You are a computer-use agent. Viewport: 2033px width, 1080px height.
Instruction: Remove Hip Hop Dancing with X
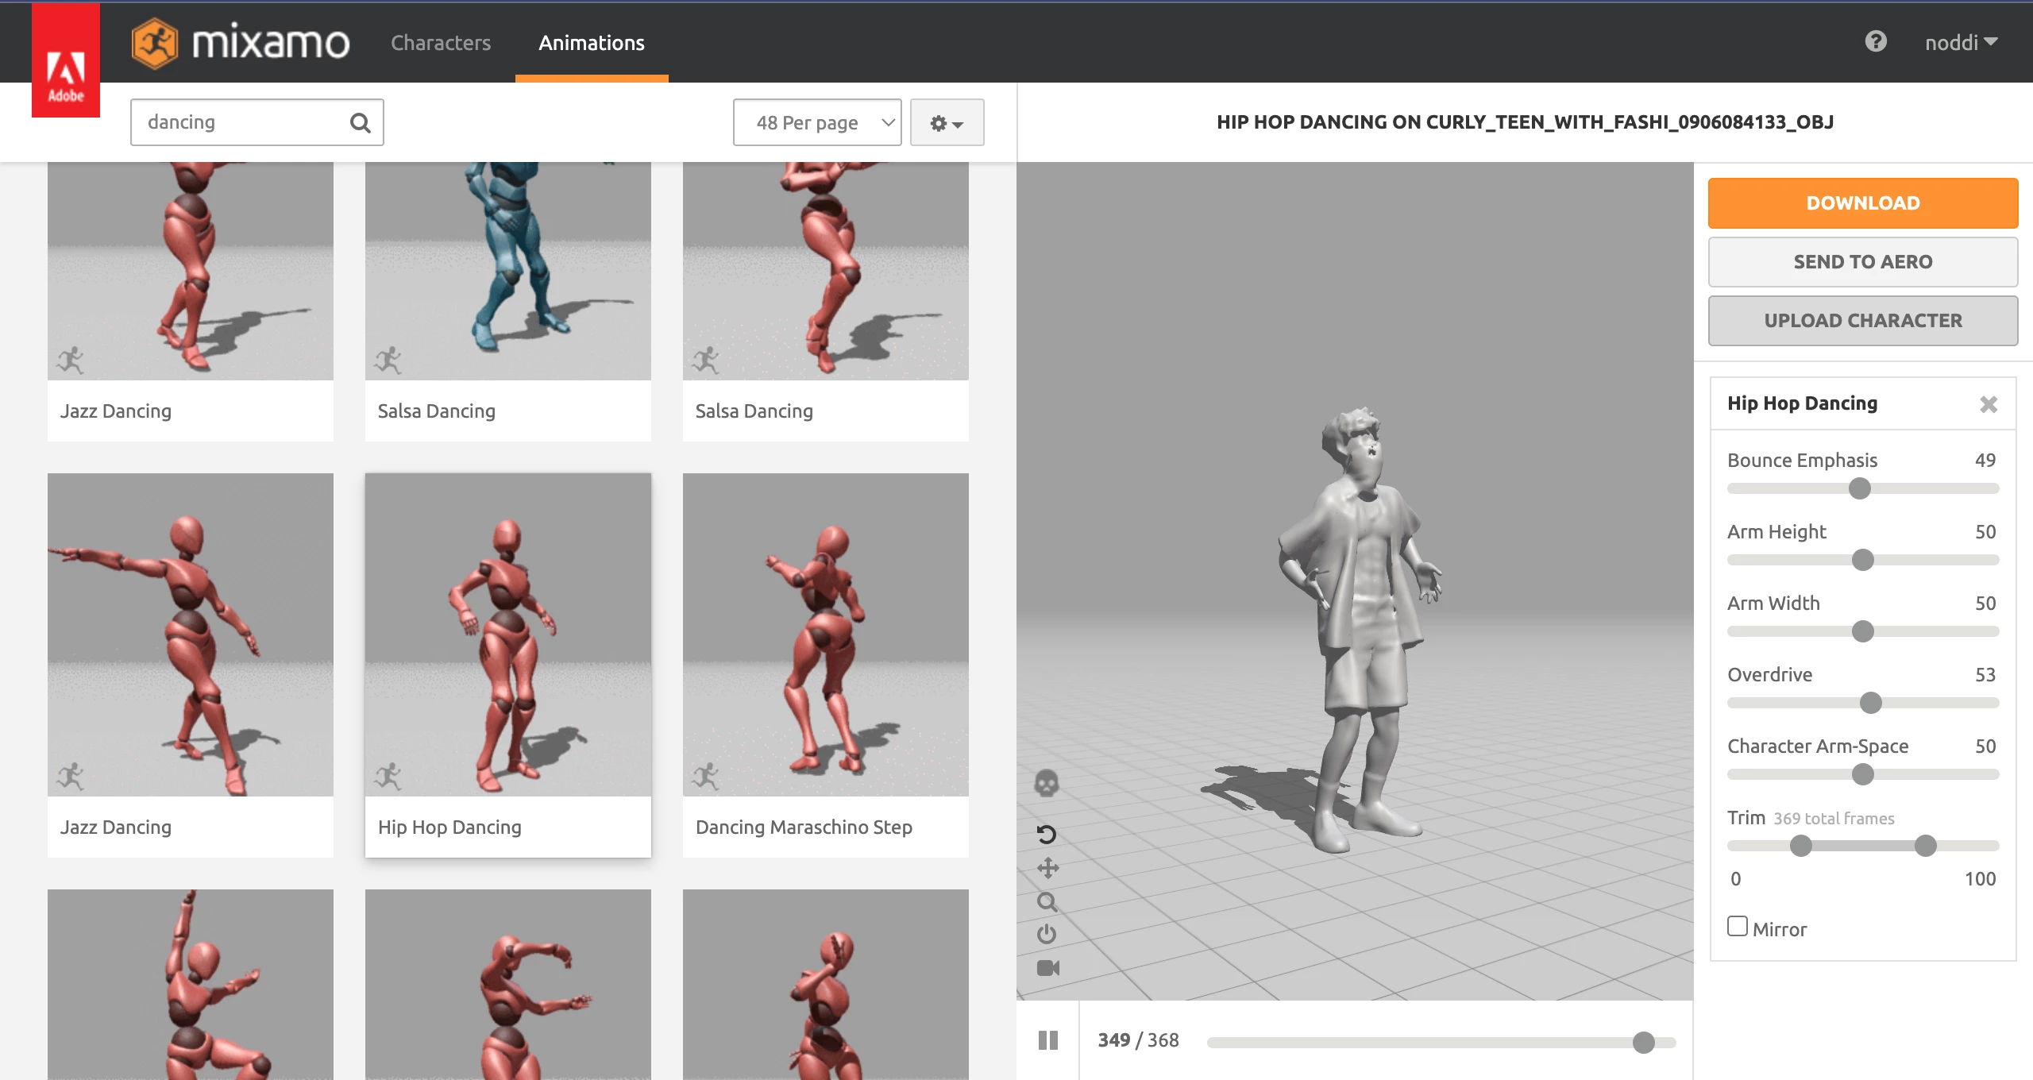[x=1989, y=404]
